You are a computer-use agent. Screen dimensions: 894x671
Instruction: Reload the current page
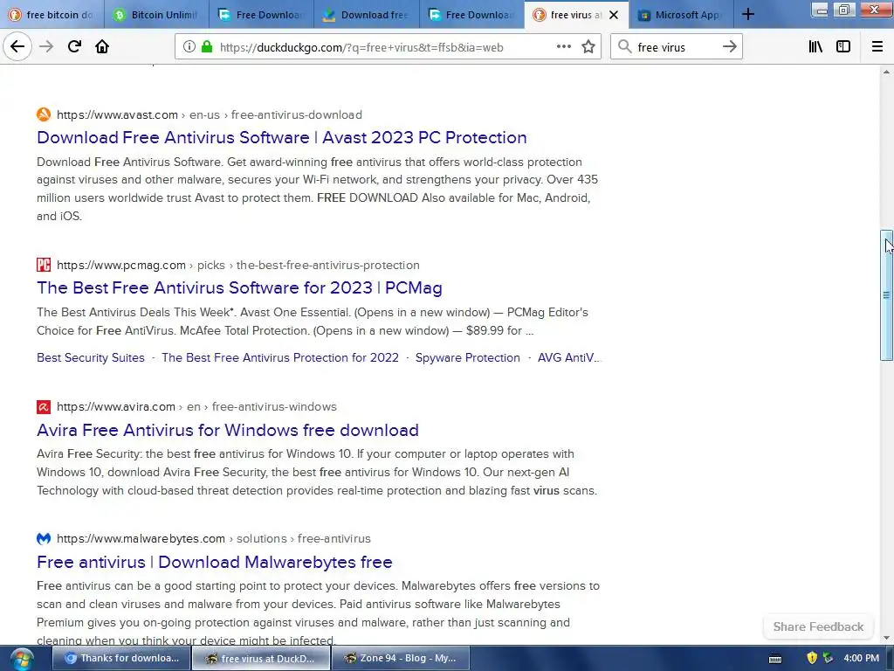[x=74, y=47]
